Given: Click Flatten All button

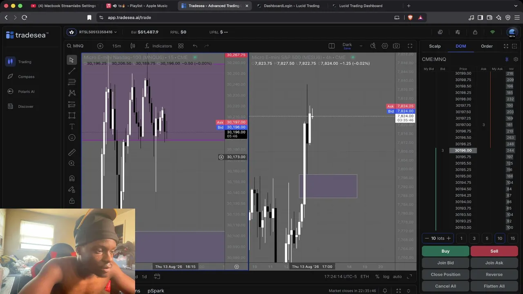Looking at the screenshot, I should click(494, 286).
